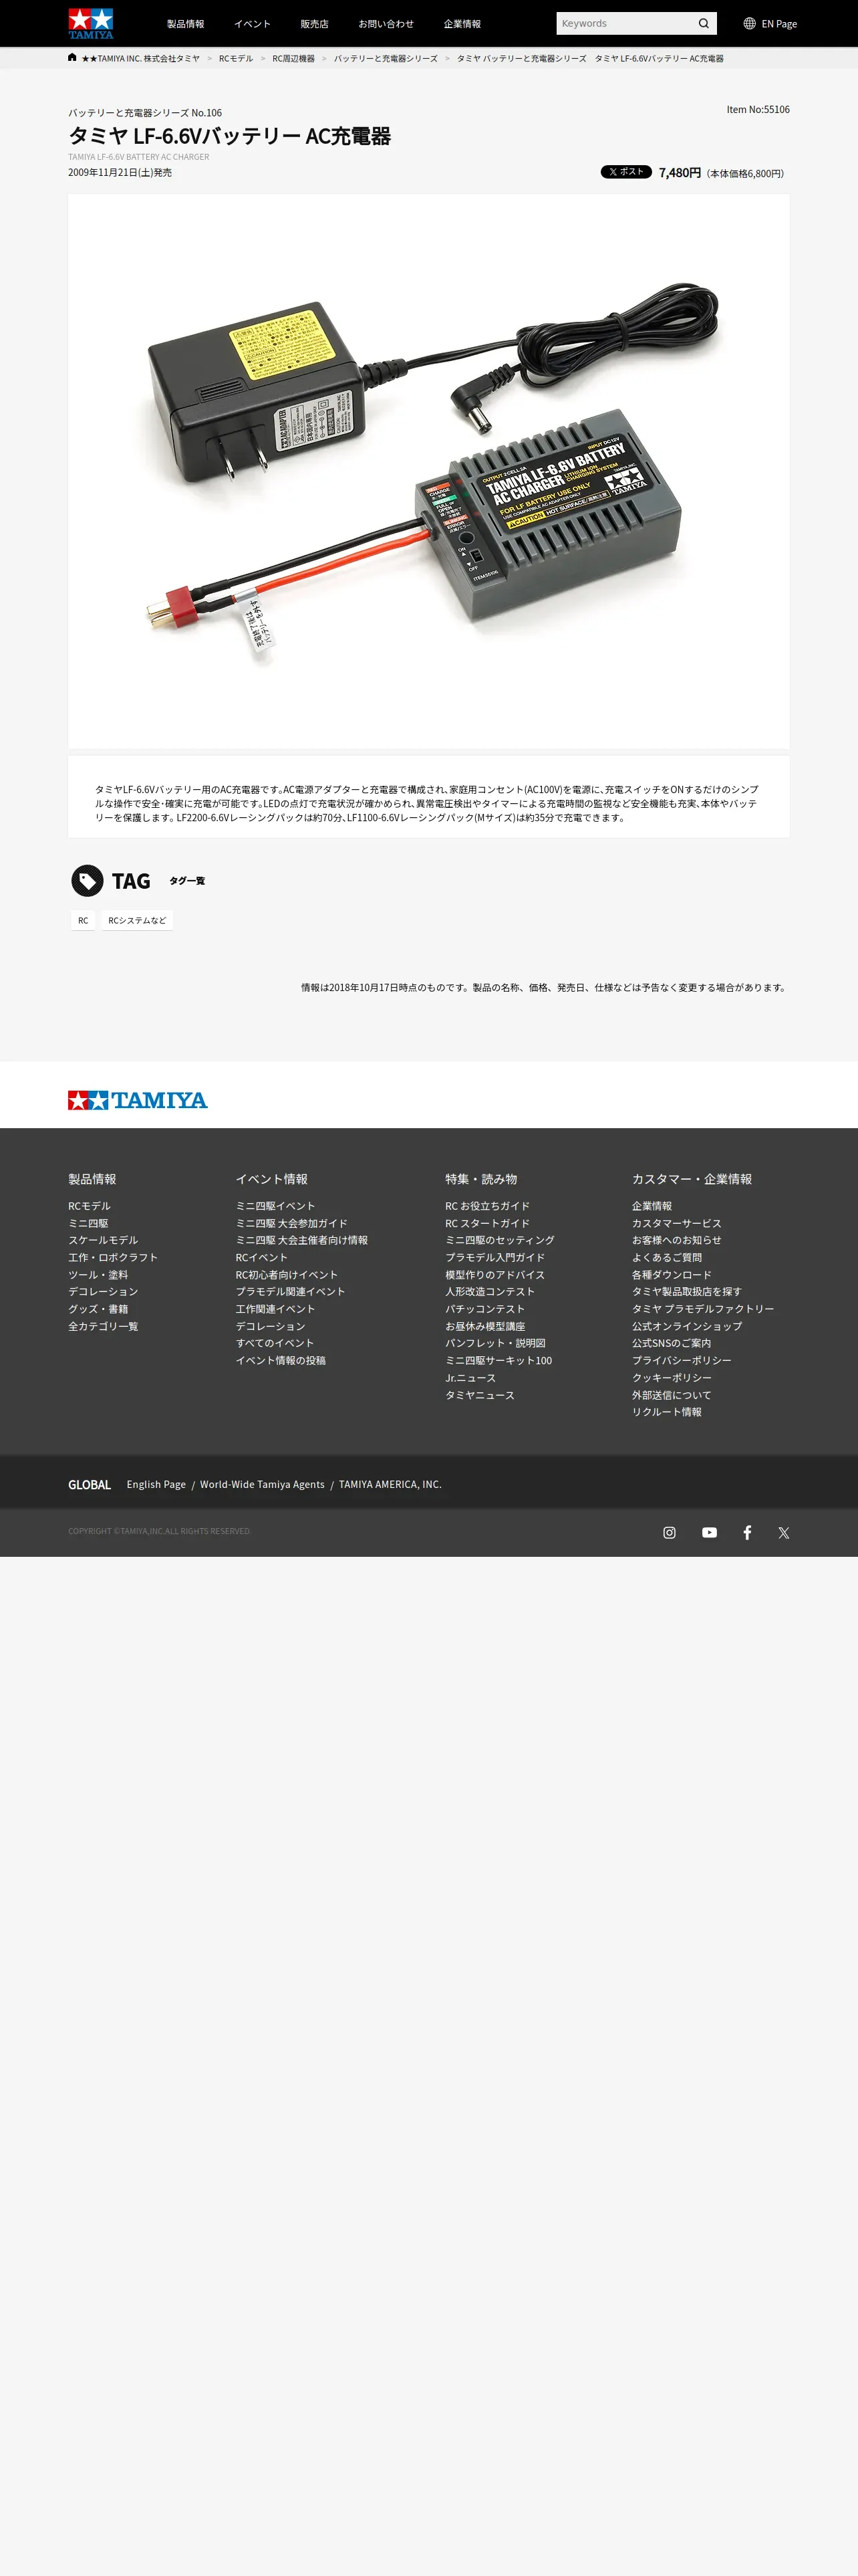Open タミヤ製品取扱店を探す footer link
Screen dimensions: 858x2576
pyautogui.click(x=686, y=1292)
